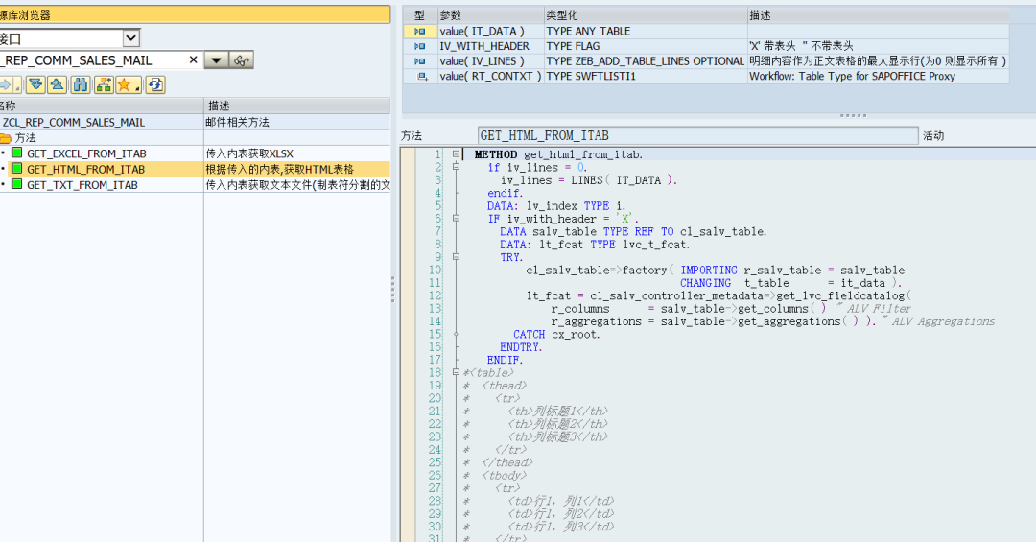Click the 'X' 带表头 description cell
This screenshot has width=1036, height=542.
pyautogui.click(x=878, y=46)
